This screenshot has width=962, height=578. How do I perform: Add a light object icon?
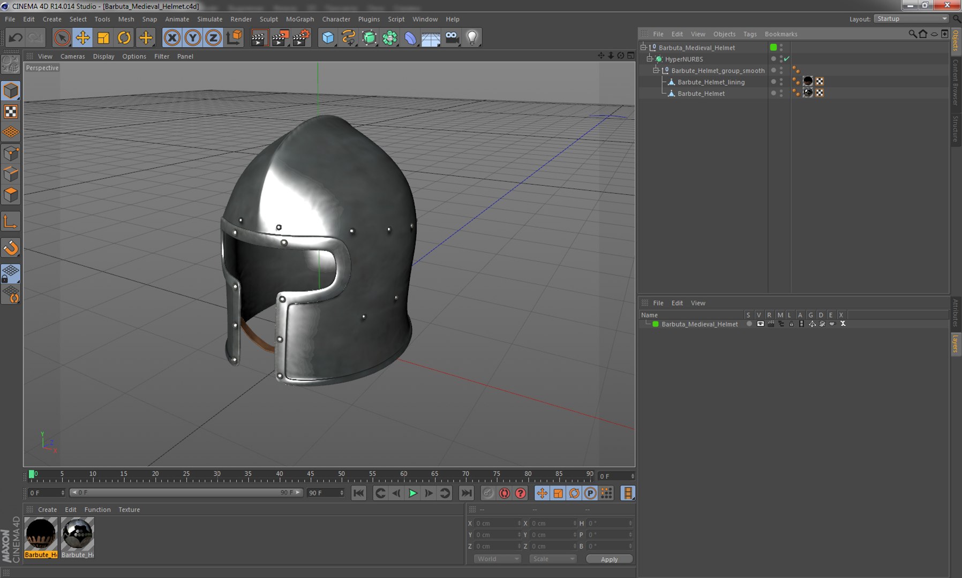(x=472, y=37)
